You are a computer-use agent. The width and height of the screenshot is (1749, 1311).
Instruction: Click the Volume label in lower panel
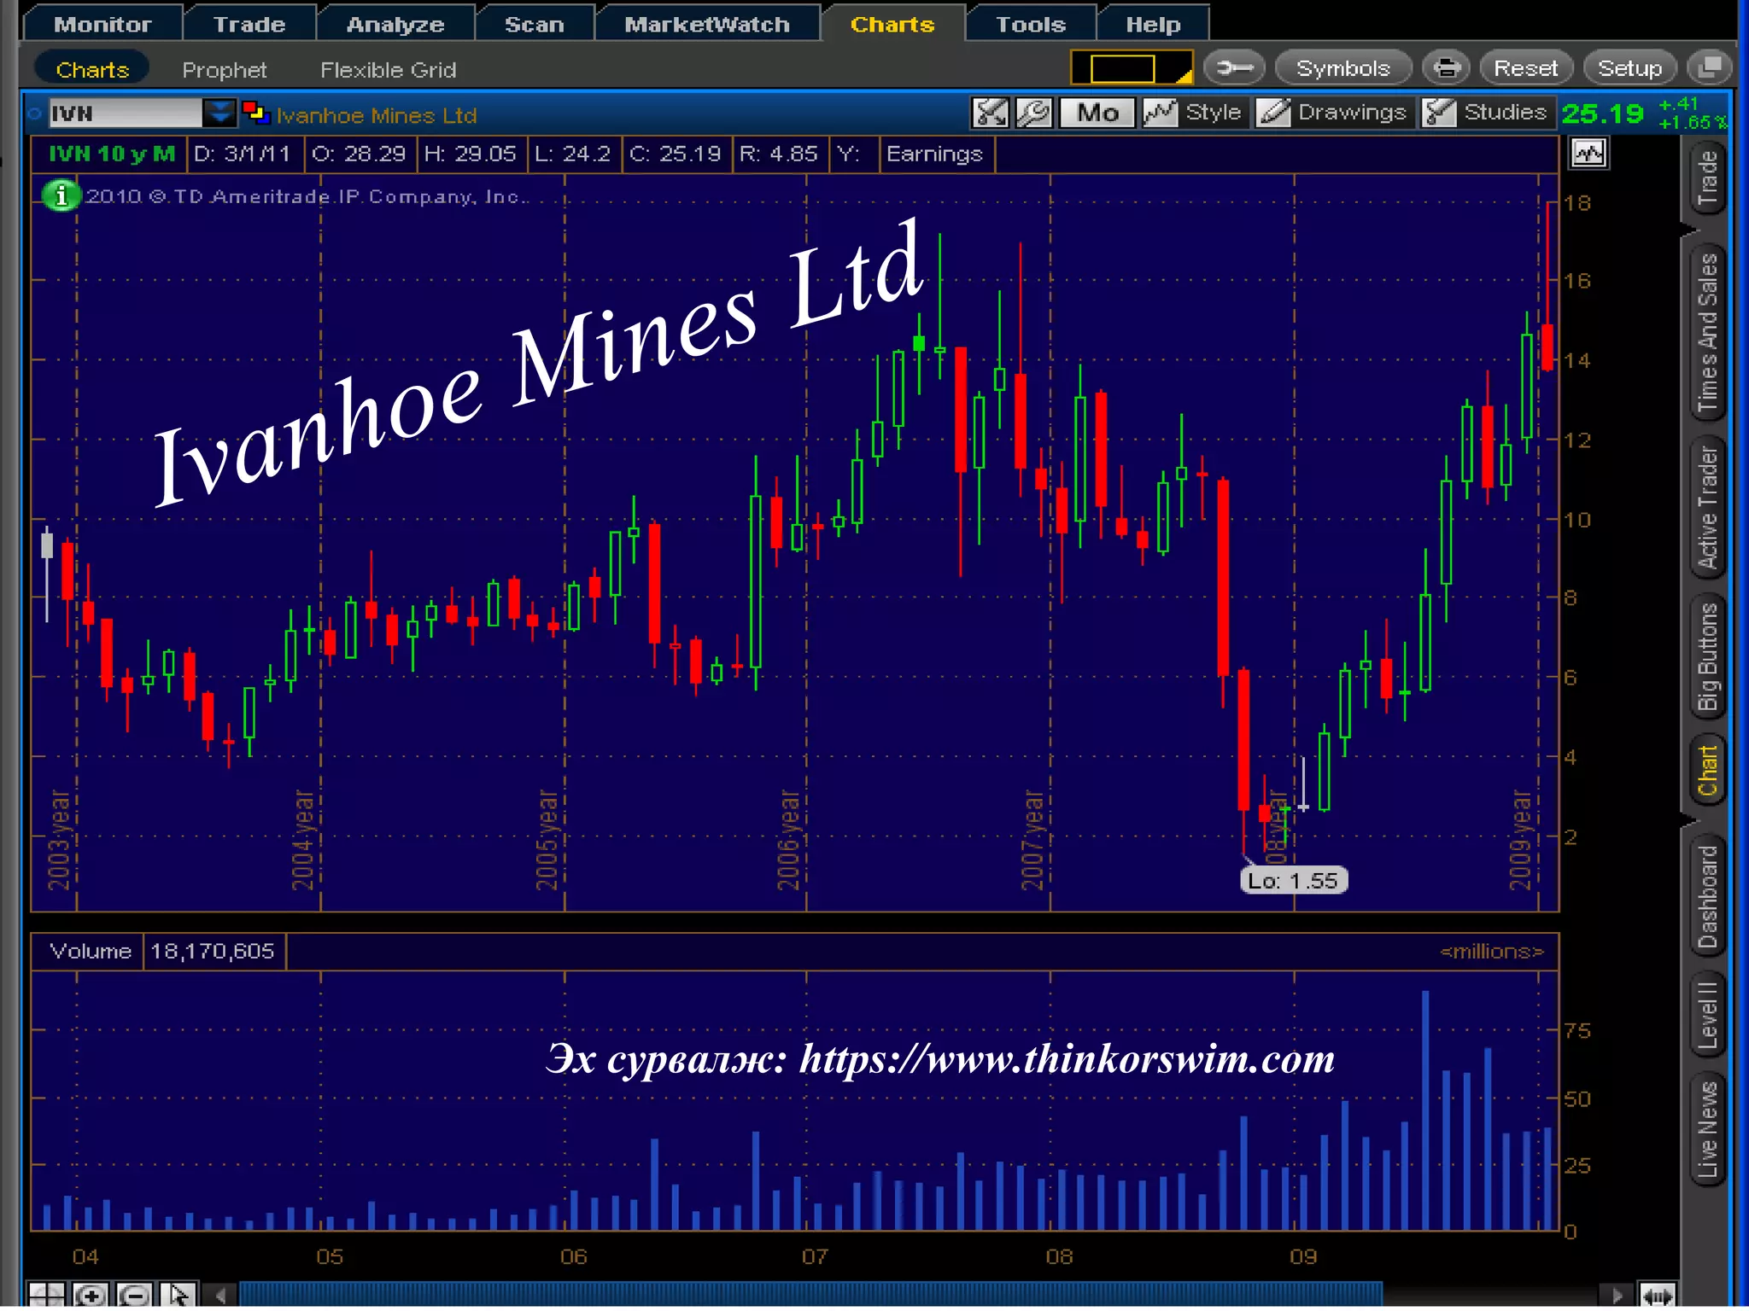point(90,951)
